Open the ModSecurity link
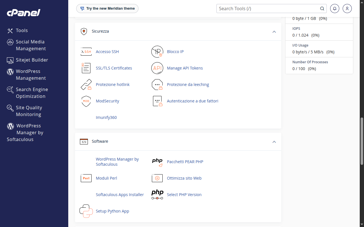The height and width of the screenshot is (227, 364). pyautogui.click(x=107, y=101)
